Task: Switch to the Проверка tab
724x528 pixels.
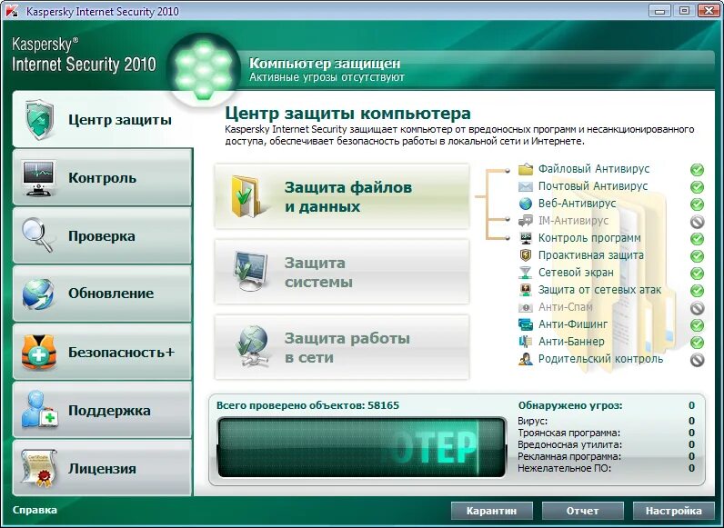Action: 103,235
